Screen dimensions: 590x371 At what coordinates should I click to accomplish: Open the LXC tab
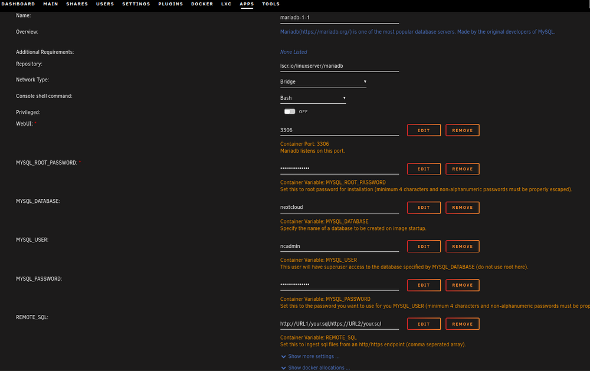(226, 4)
